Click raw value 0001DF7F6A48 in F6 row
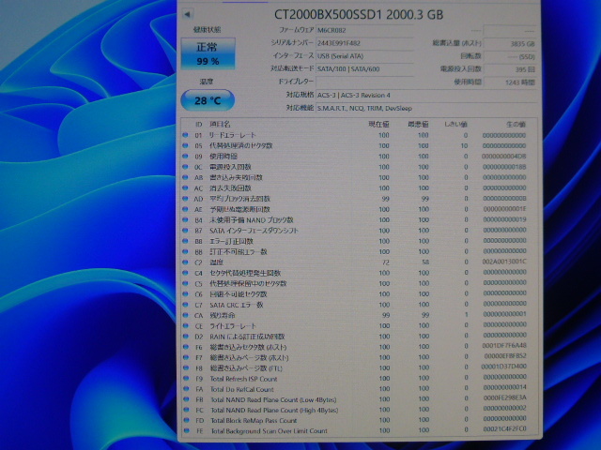Viewport: 601px width, 450px height. click(x=504, y=346)
